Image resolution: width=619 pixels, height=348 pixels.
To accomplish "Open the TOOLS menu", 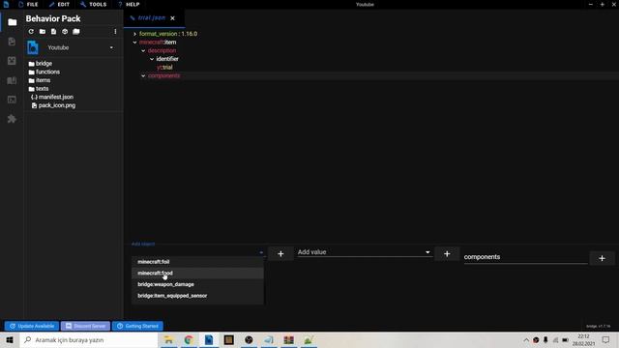I will (94, 4).
